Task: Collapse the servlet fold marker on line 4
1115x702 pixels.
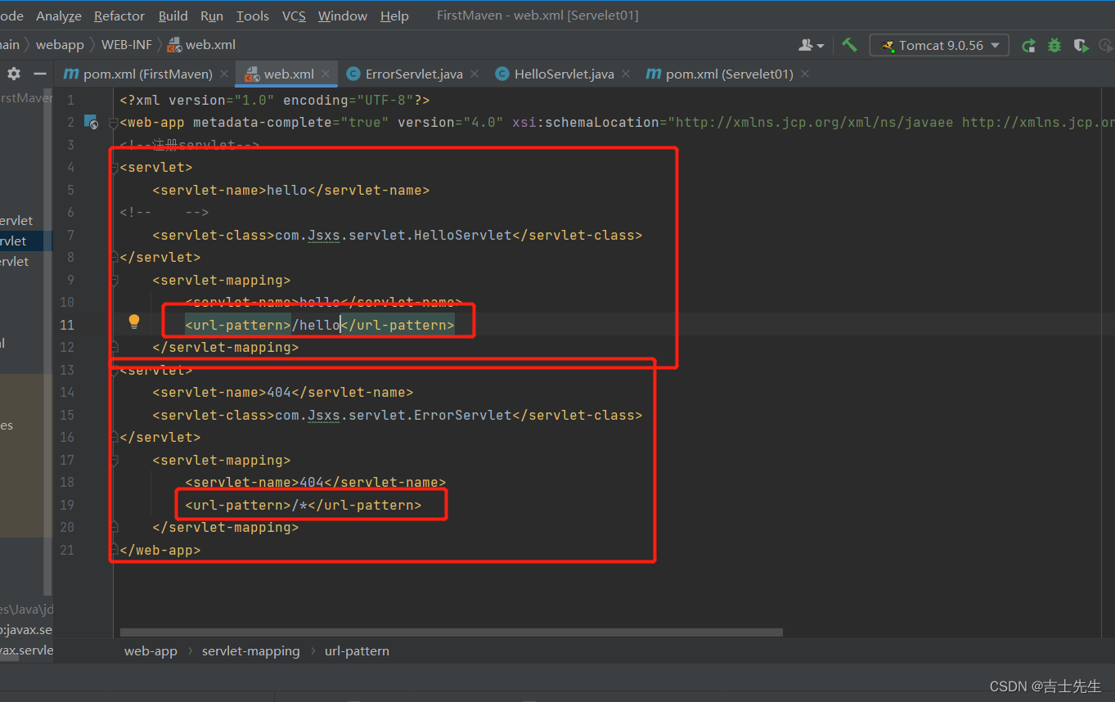Action: click(x=115, y=168)
